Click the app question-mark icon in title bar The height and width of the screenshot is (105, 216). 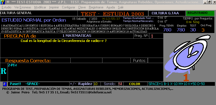[x=2, y=2]
